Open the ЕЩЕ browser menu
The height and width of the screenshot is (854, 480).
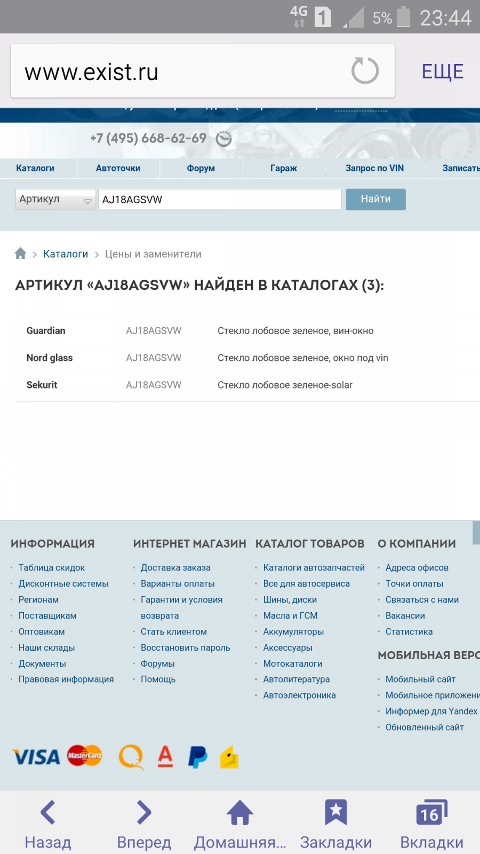coord(443,71)
